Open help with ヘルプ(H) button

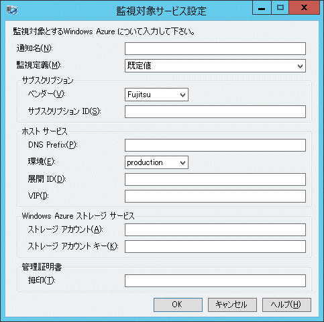pos(286,305)
